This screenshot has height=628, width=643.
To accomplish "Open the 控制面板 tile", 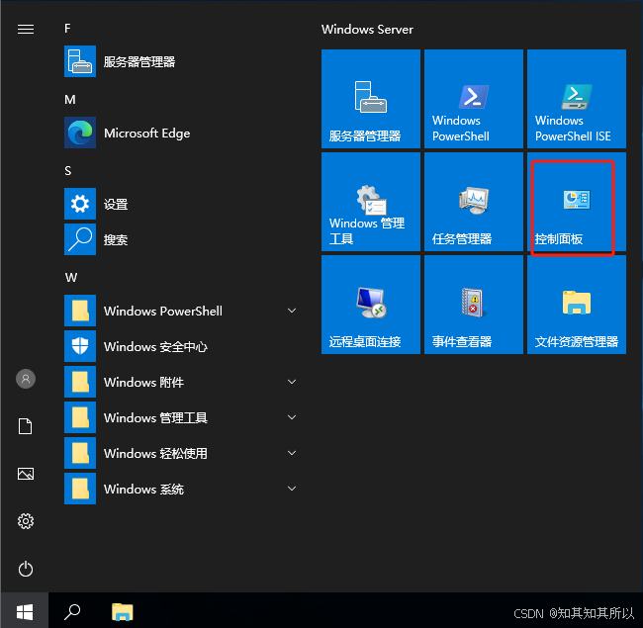I will (577, 202).
